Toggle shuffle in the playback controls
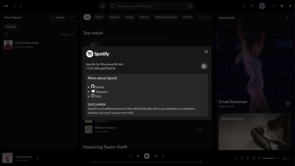The width and height of the screenshot is (295, 166). tap(131, 156)
